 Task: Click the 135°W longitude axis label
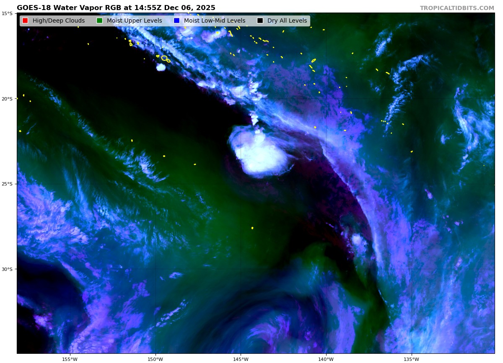point(411,359)
